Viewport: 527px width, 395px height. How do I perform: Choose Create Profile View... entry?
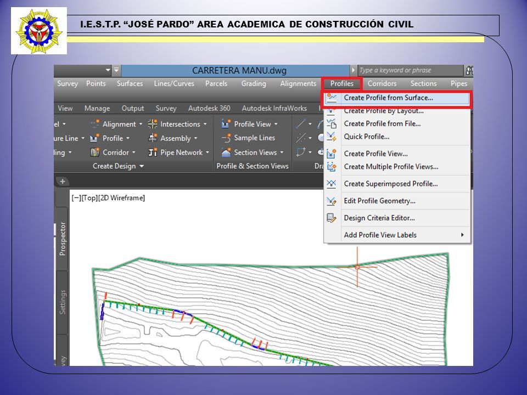pos(397,154)
